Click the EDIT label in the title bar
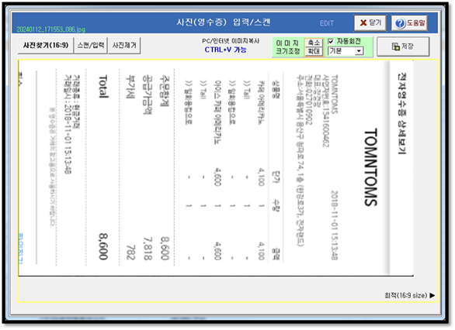The width and height of the screenshot is (455, 330). click(x=327, y=23)
